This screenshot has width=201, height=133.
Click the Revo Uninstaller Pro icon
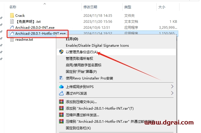point(61,78)
